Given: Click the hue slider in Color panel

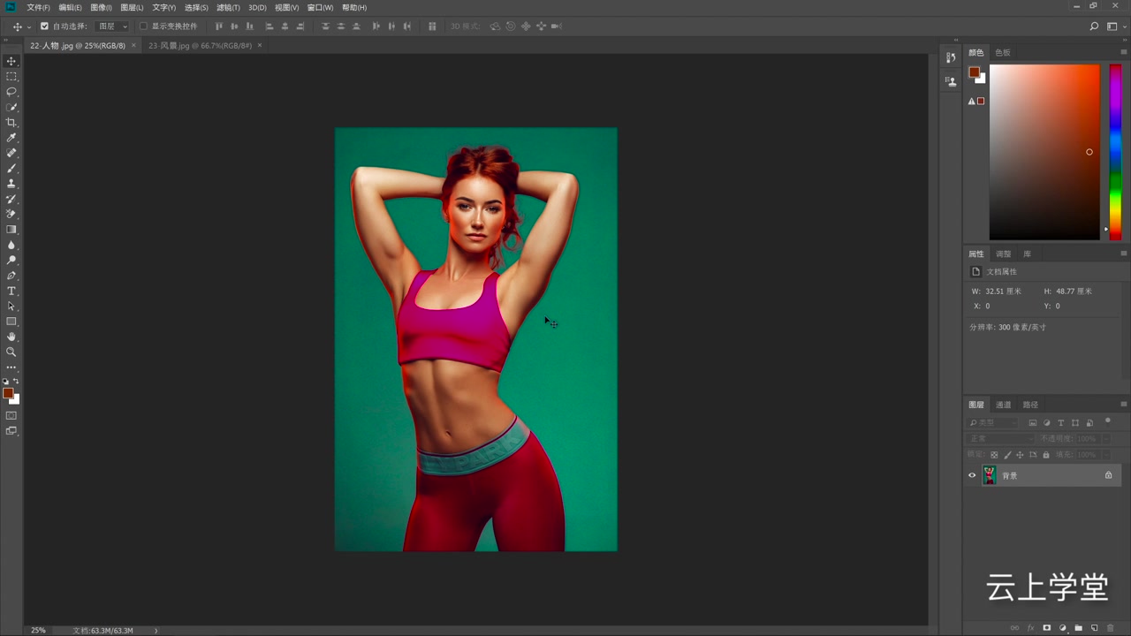Looking at the screenshot, I should tap(1115, 152).
